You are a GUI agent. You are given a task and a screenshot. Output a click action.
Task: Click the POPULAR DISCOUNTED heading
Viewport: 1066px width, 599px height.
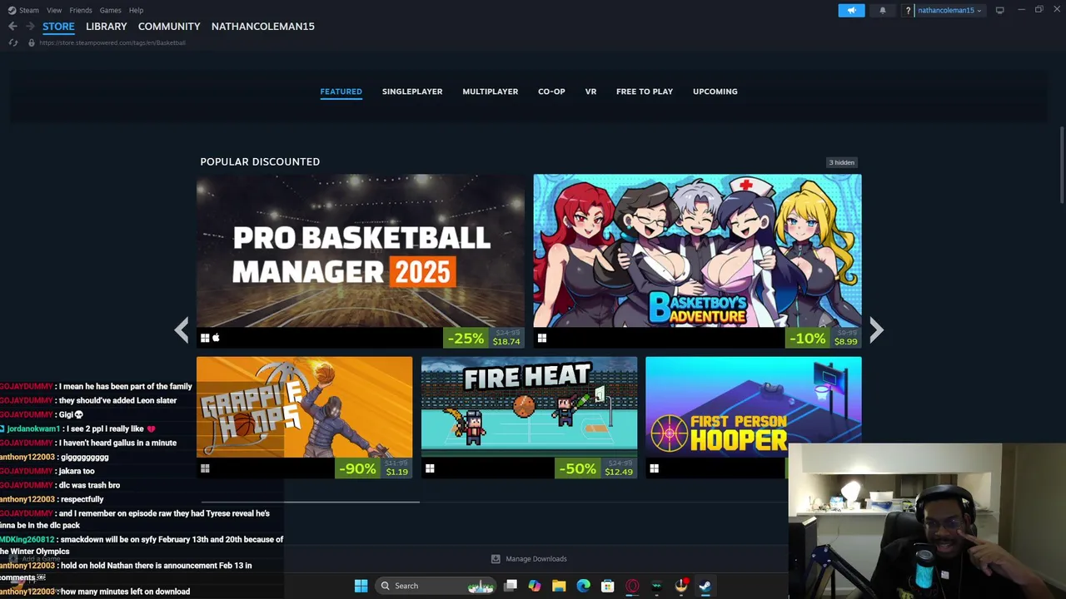tap(260, 161)
